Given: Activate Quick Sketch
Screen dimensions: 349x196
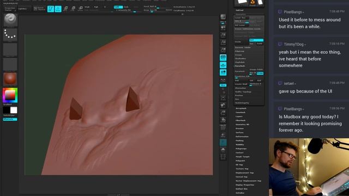Looking at the screenshot, I should pyautogui.click(x=39, y=9).
